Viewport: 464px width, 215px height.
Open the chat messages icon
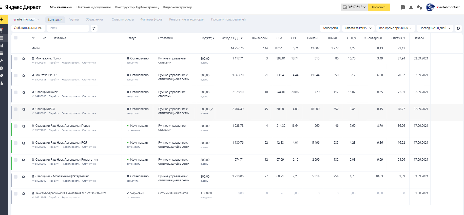click(x=403, y=7)
